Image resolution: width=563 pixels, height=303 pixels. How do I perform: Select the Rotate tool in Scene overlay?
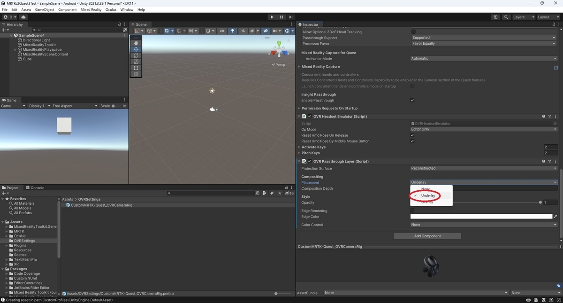pos(136,55)
